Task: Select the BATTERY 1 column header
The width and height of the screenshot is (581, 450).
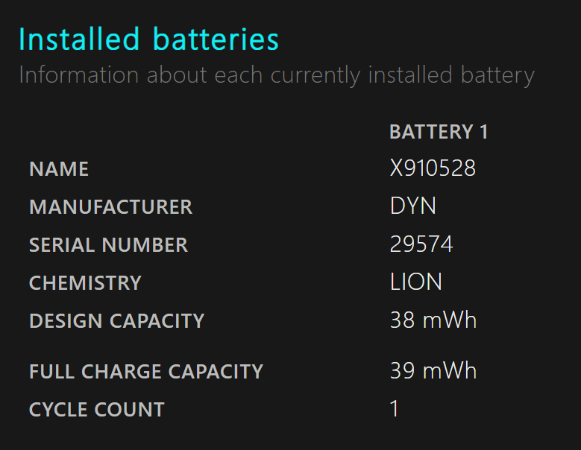Action: [439, 132]
